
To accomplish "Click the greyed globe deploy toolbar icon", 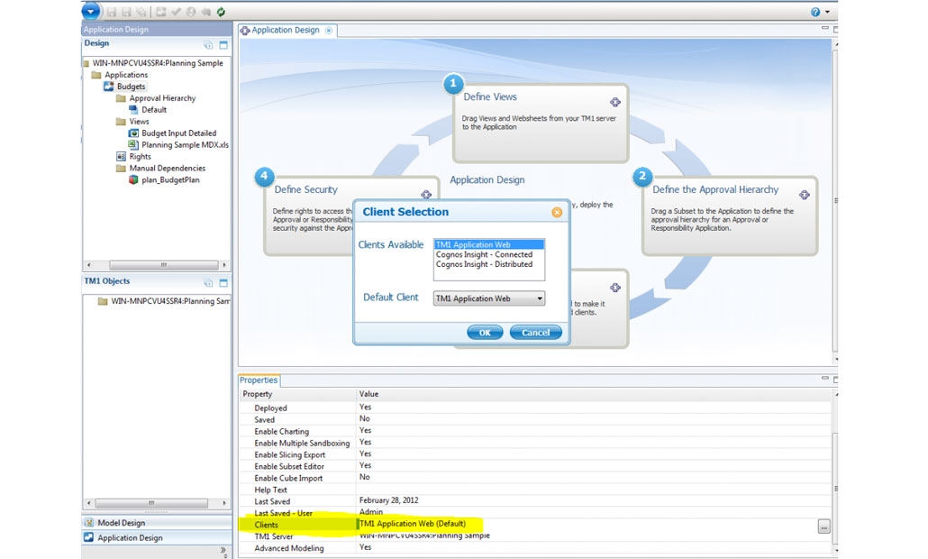I will [x=191, y=12].
